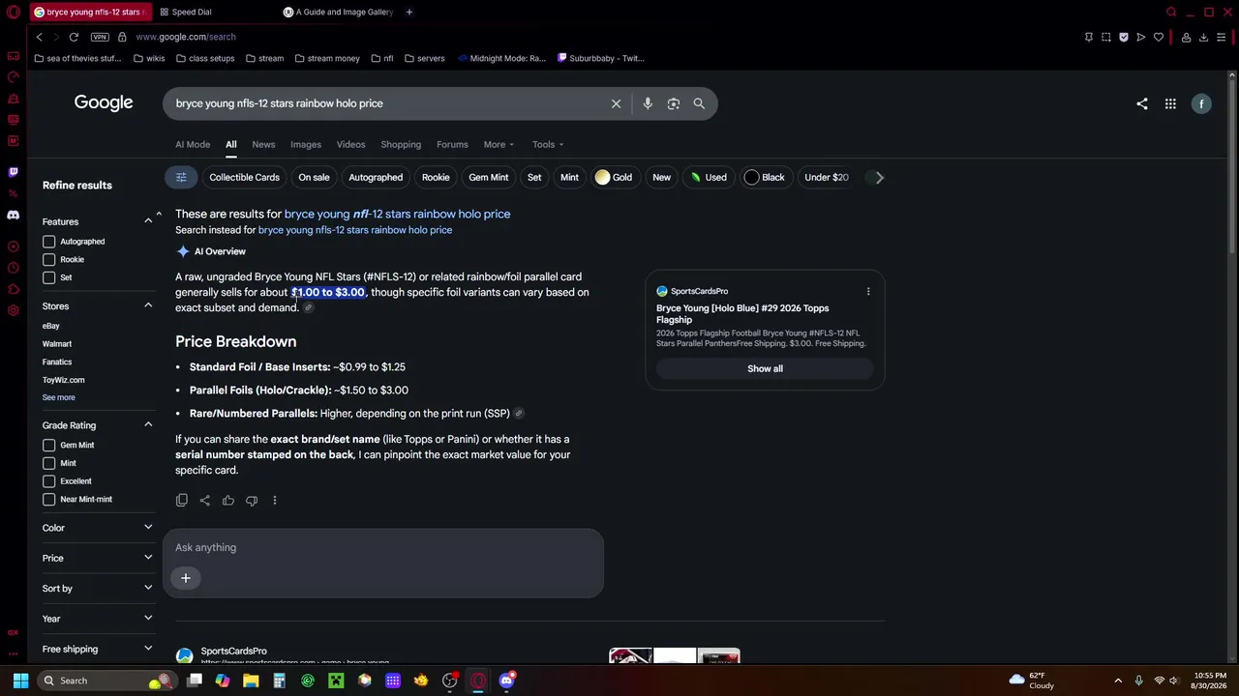Give AI Overview a thumbs down
The image size is (1239, 696).
click(252, 500)
